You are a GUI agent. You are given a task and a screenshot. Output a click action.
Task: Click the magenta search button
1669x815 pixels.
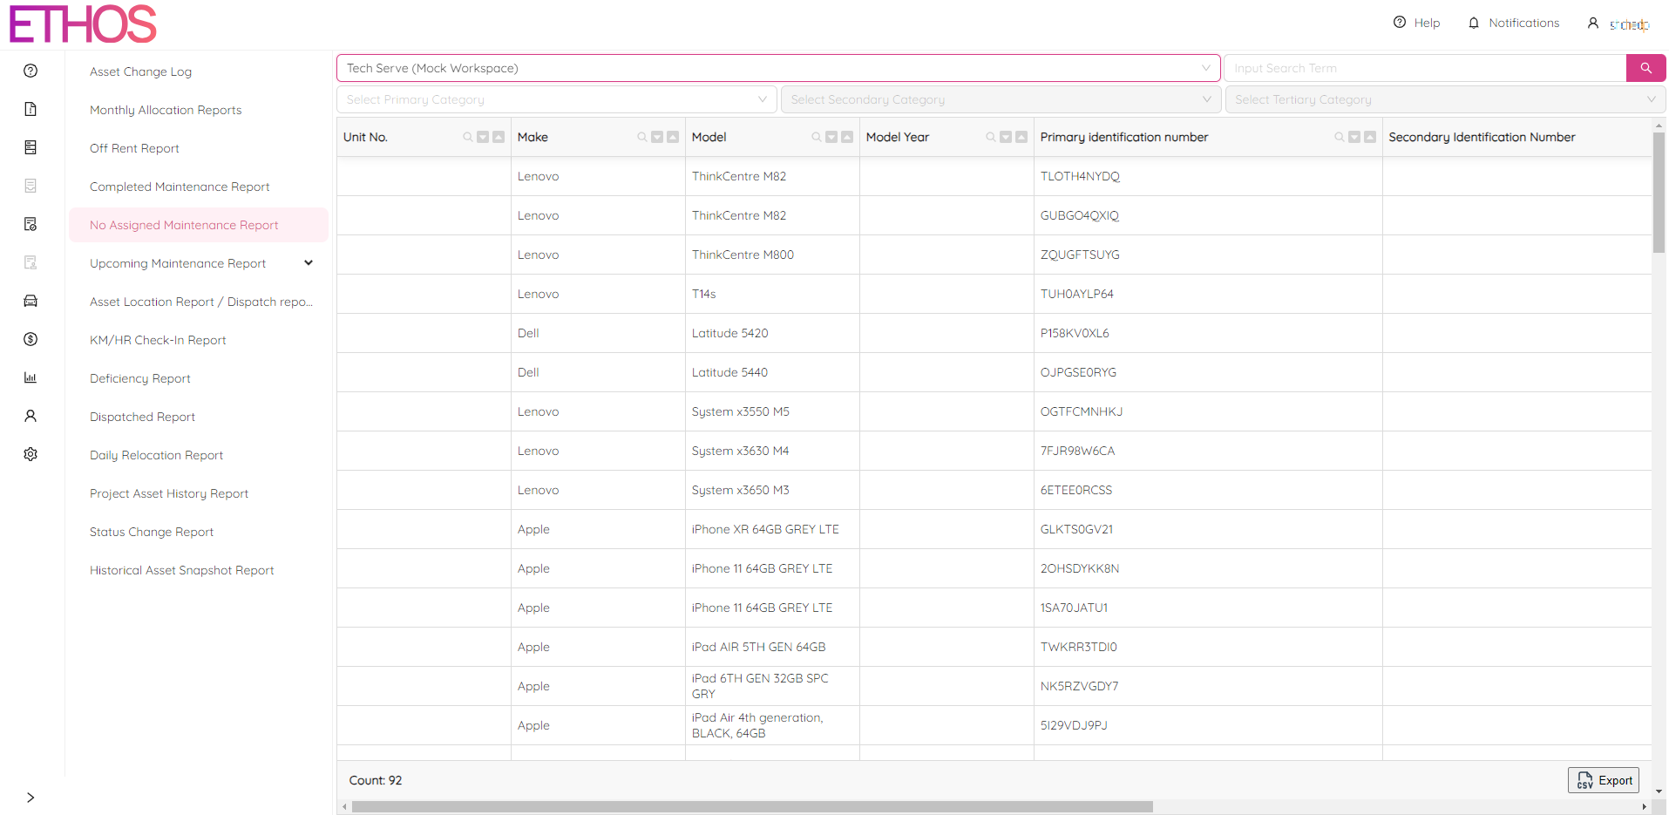point(1645,68)
